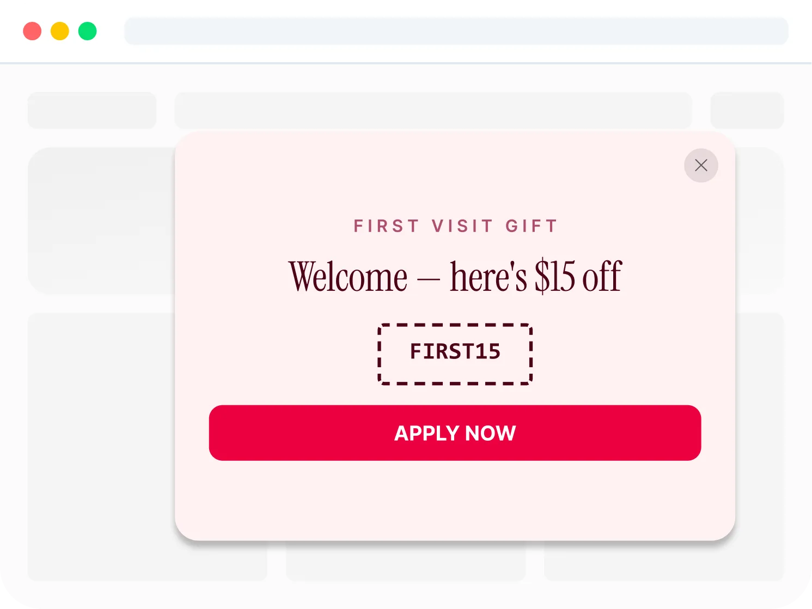This screenshot has width=812, height=609.
Task: Click the FIRST VISIT GIFT label
Action: click(x=455, y=226)
